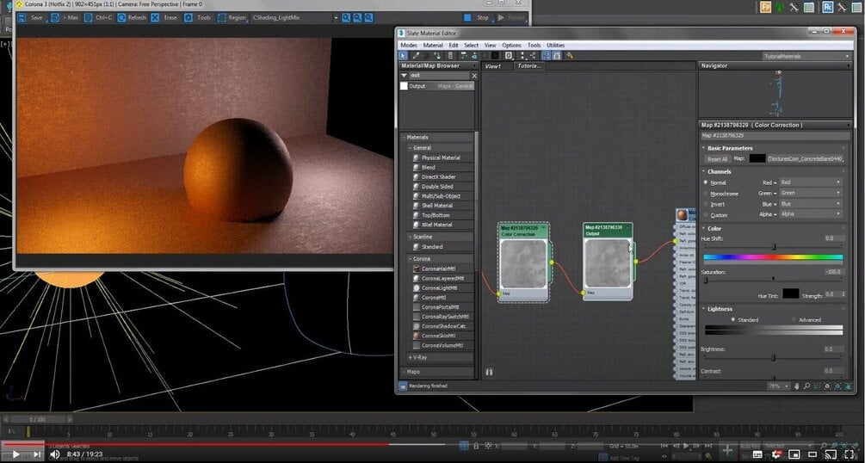Clear the material browser search with X
This screenshot has height=463, width=865.
pyautogui.click(x=473, y=76)
